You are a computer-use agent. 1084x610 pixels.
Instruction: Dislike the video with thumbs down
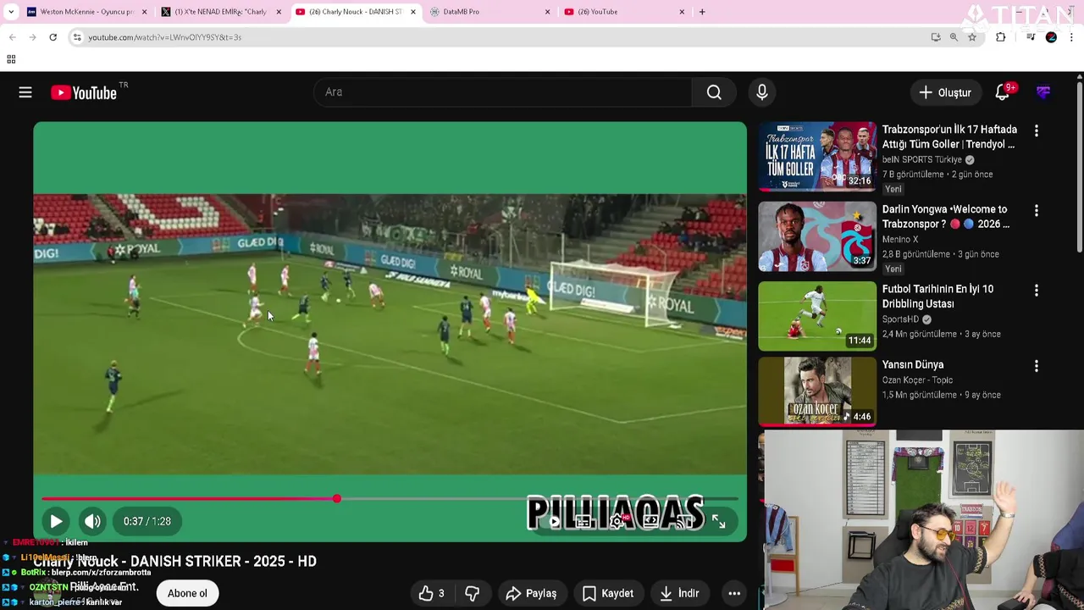pos(473,593)
